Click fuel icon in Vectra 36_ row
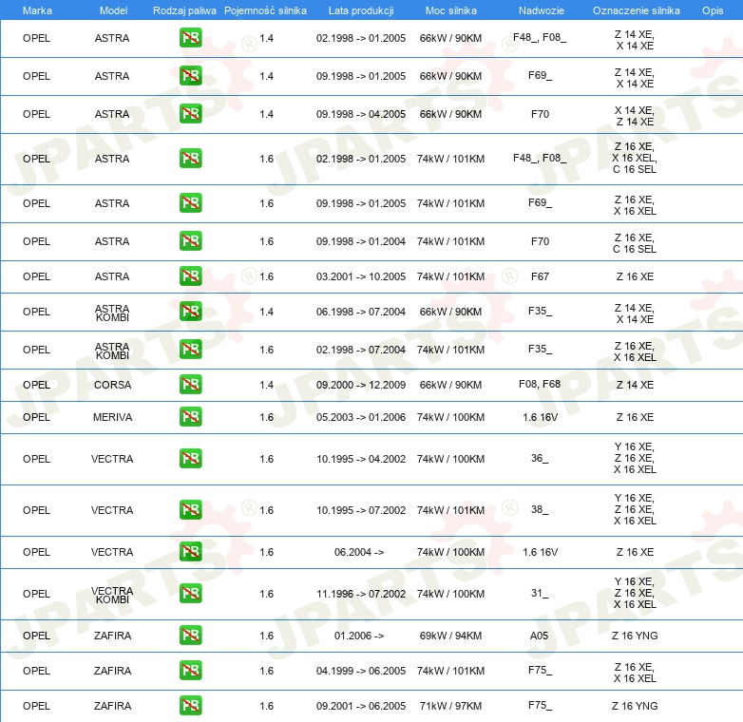 click(x=190, y=459)
